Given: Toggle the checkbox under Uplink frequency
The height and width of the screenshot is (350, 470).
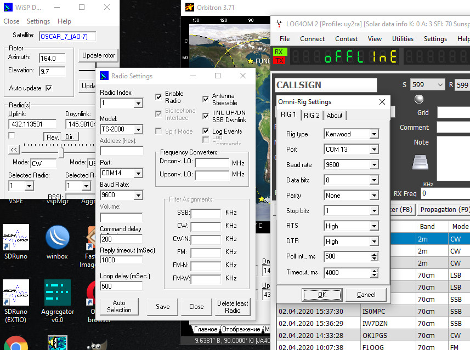Looking at the screenshot, I should [x=12, y=135].
